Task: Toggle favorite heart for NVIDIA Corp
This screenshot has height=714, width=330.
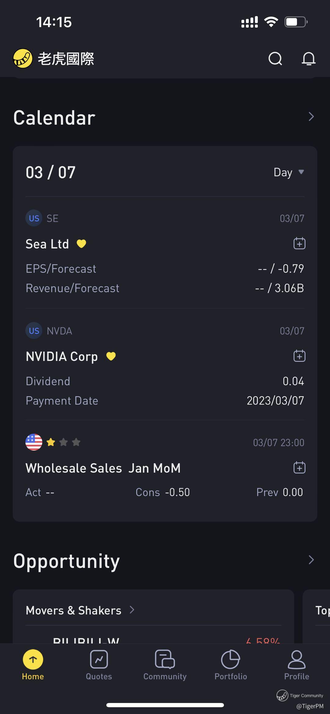Action: coord(111,356)
